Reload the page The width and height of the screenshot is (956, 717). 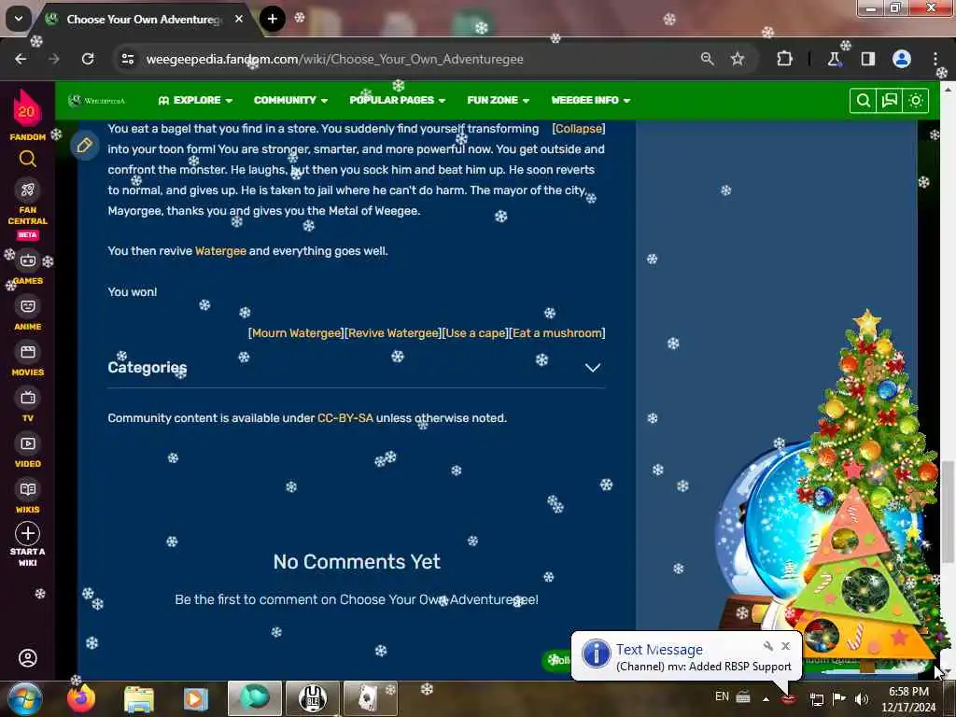88,59
